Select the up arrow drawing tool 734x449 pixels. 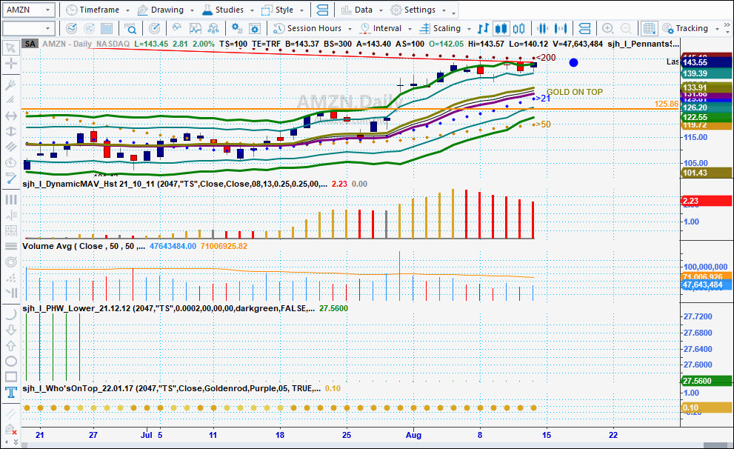coord(11,345)
